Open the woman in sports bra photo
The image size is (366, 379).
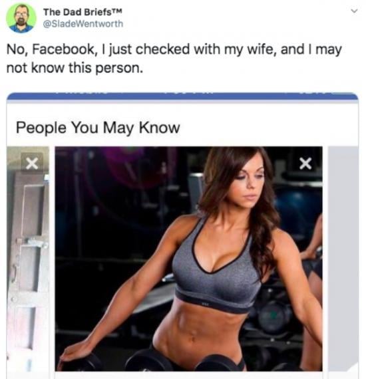[x=188, y=259]
